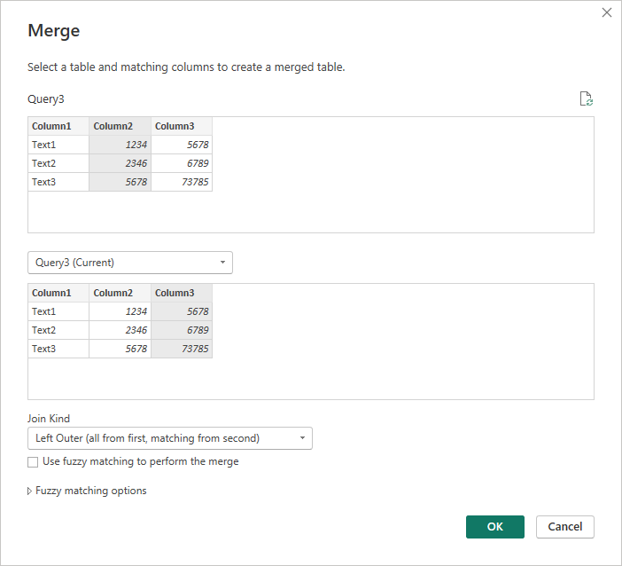
Task: Confirm merge with OK button
Action: (x=495, y=527)
